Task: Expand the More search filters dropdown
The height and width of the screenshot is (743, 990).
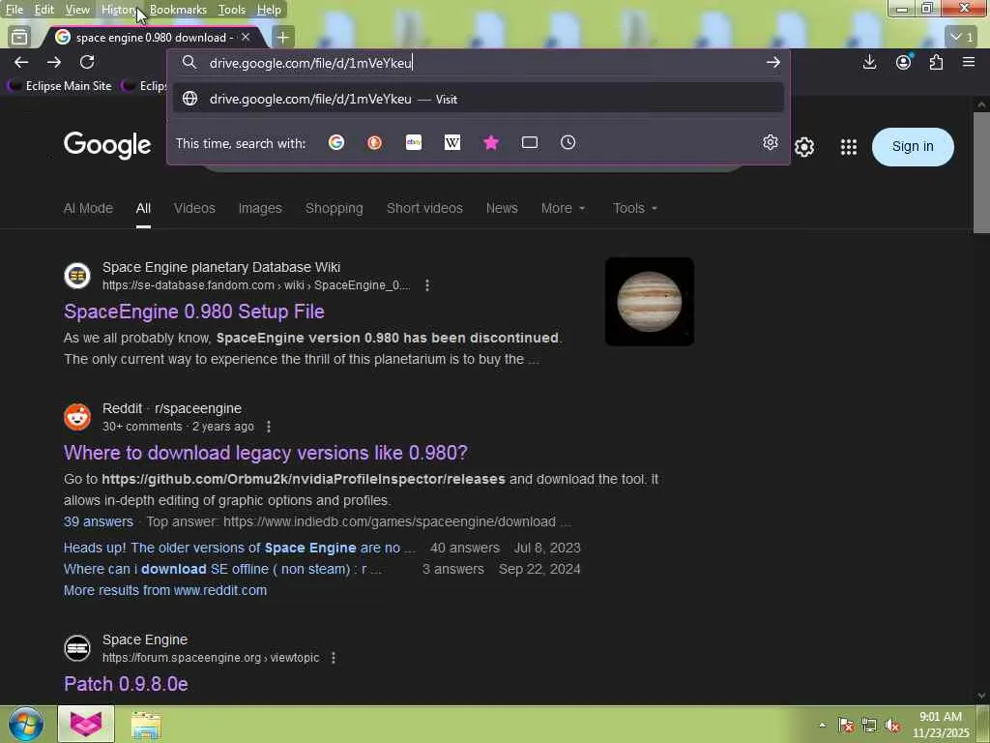Action: (563, 208)
